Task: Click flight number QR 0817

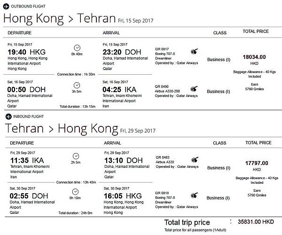Action: tap(162, 49)
